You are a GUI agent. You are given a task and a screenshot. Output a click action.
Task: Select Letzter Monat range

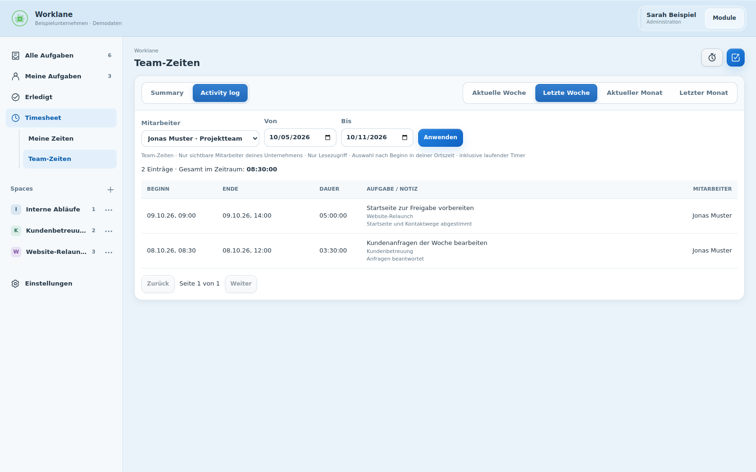(x=704, y=93)
